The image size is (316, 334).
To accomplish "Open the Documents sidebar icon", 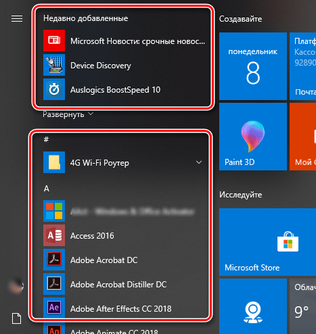I will (x=17, y=318).
